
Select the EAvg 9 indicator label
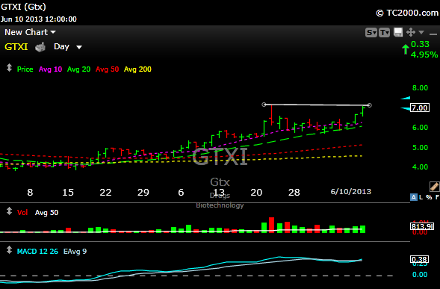(75, 252)
